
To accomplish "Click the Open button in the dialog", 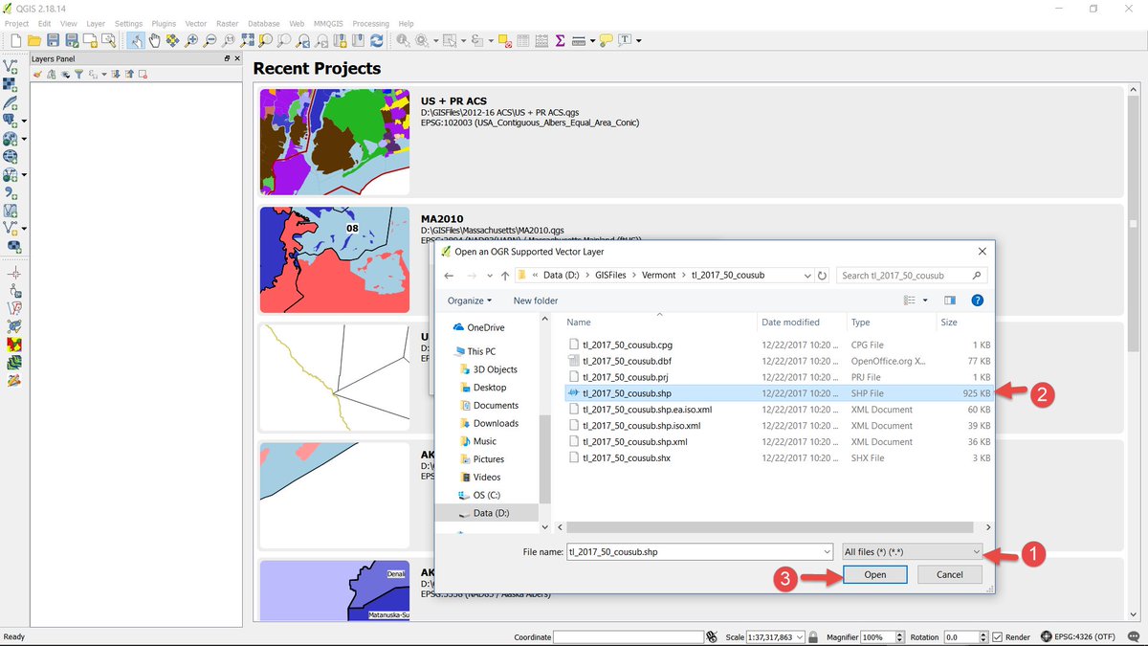I will coord(875,574).
